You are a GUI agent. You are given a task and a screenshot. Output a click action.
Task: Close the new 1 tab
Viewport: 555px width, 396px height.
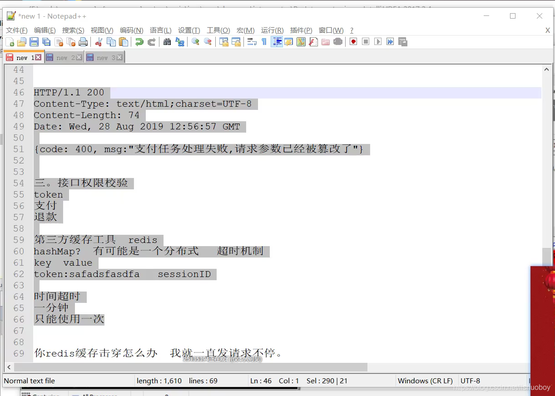[x=38, y=57]
